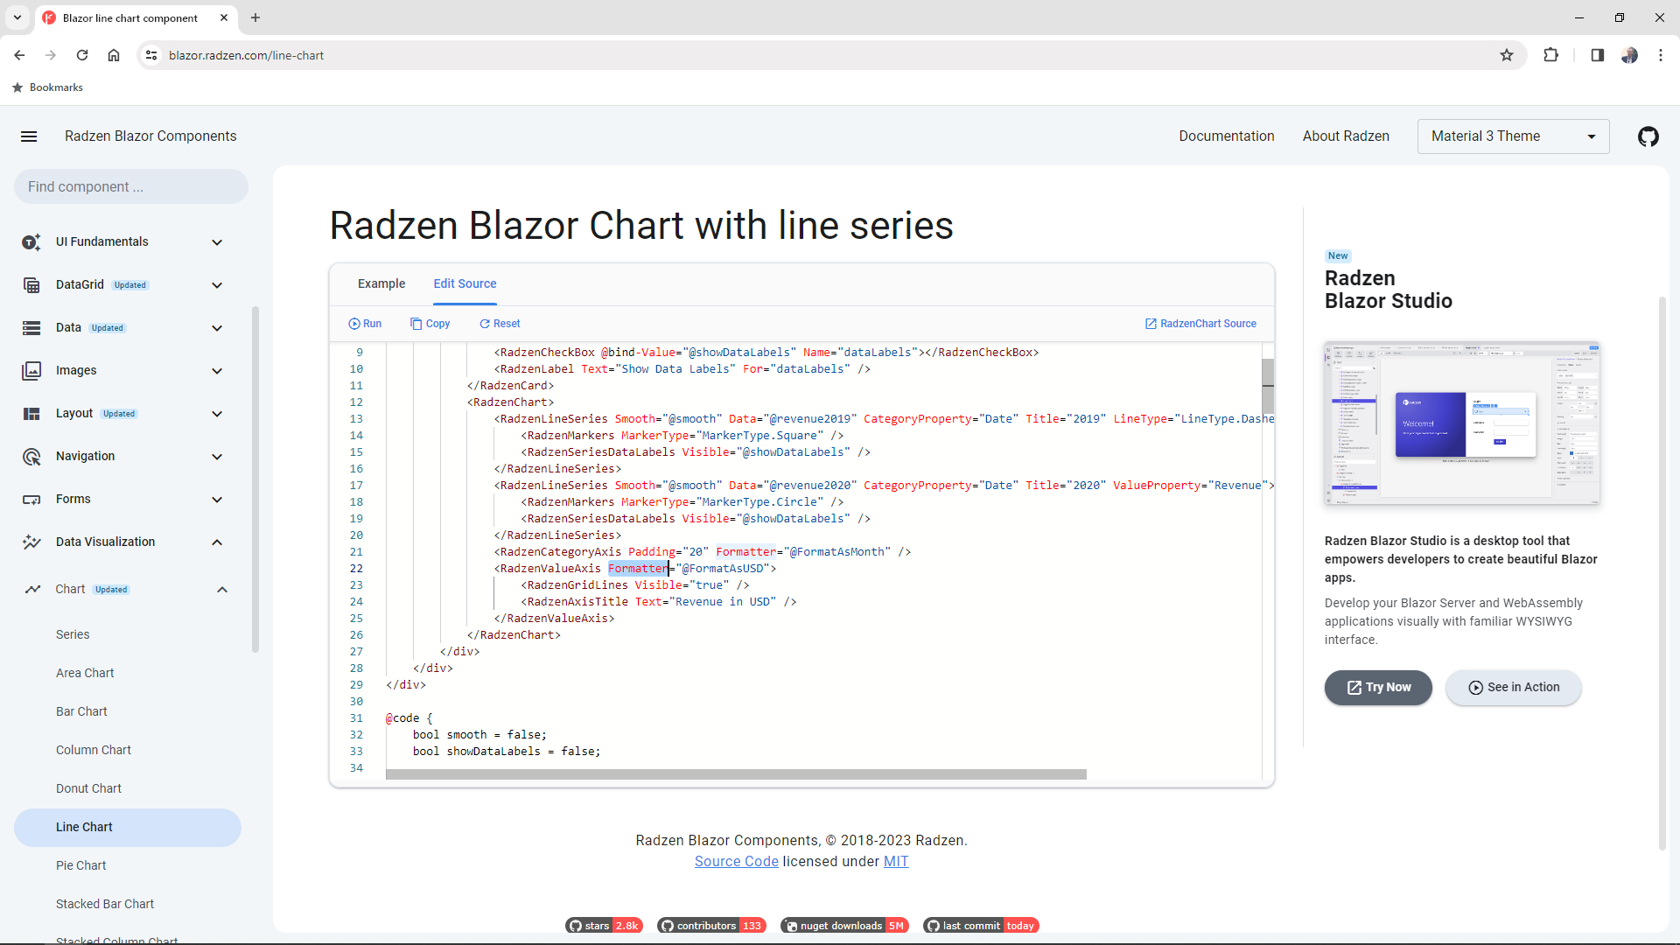Type in the Find component search field
The width and height of the screenshot is (1680, 945).
129,186
